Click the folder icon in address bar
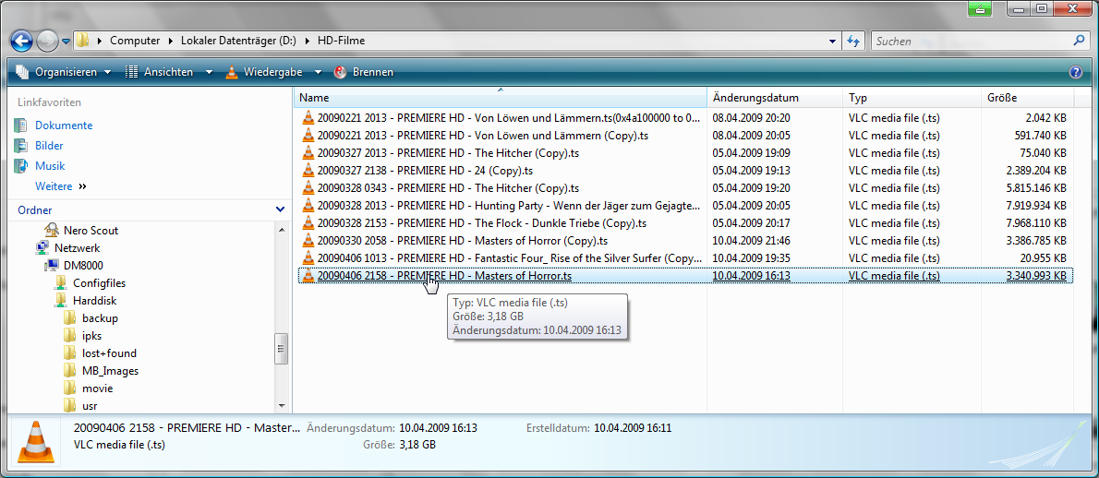 pyautogui.click(x=83, y=41)
